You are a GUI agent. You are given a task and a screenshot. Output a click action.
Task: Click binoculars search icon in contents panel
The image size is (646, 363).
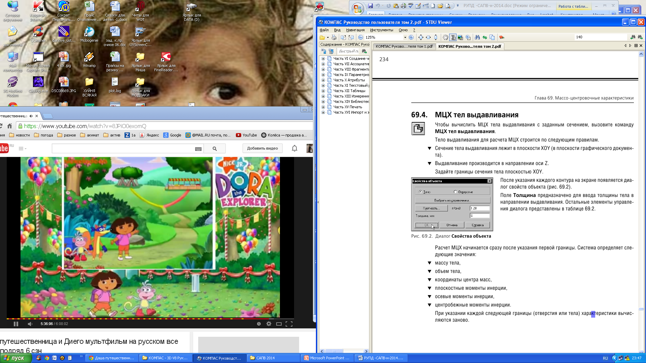364,51
